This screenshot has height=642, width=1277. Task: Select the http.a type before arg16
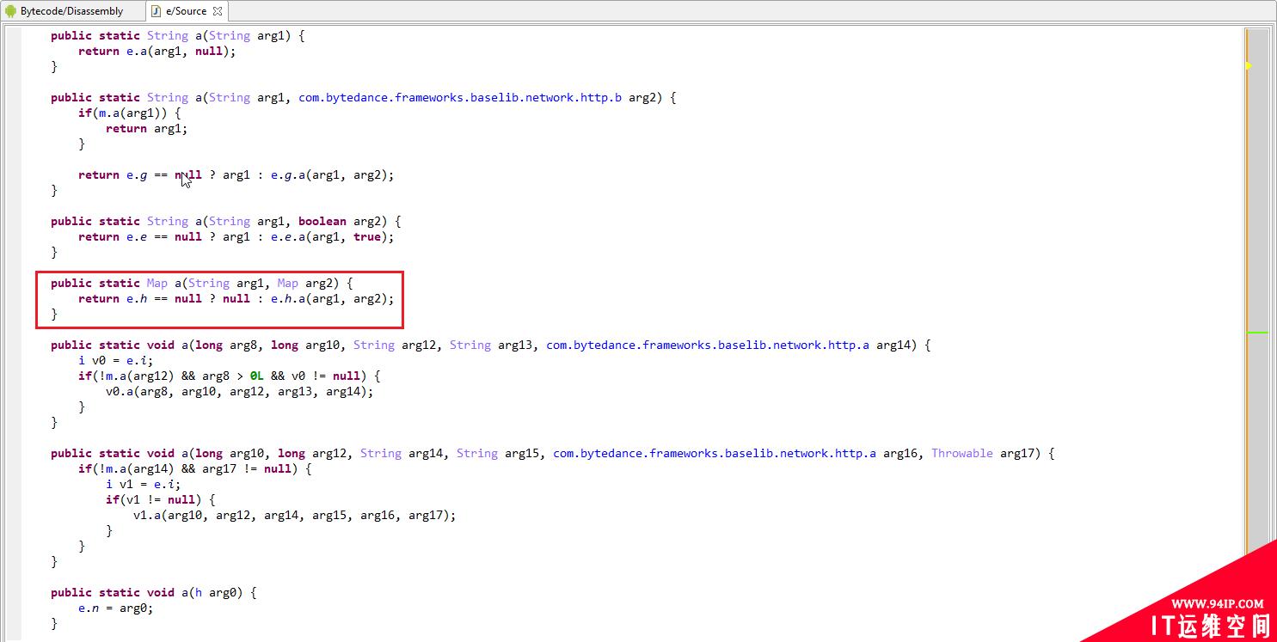click(715, 453)
